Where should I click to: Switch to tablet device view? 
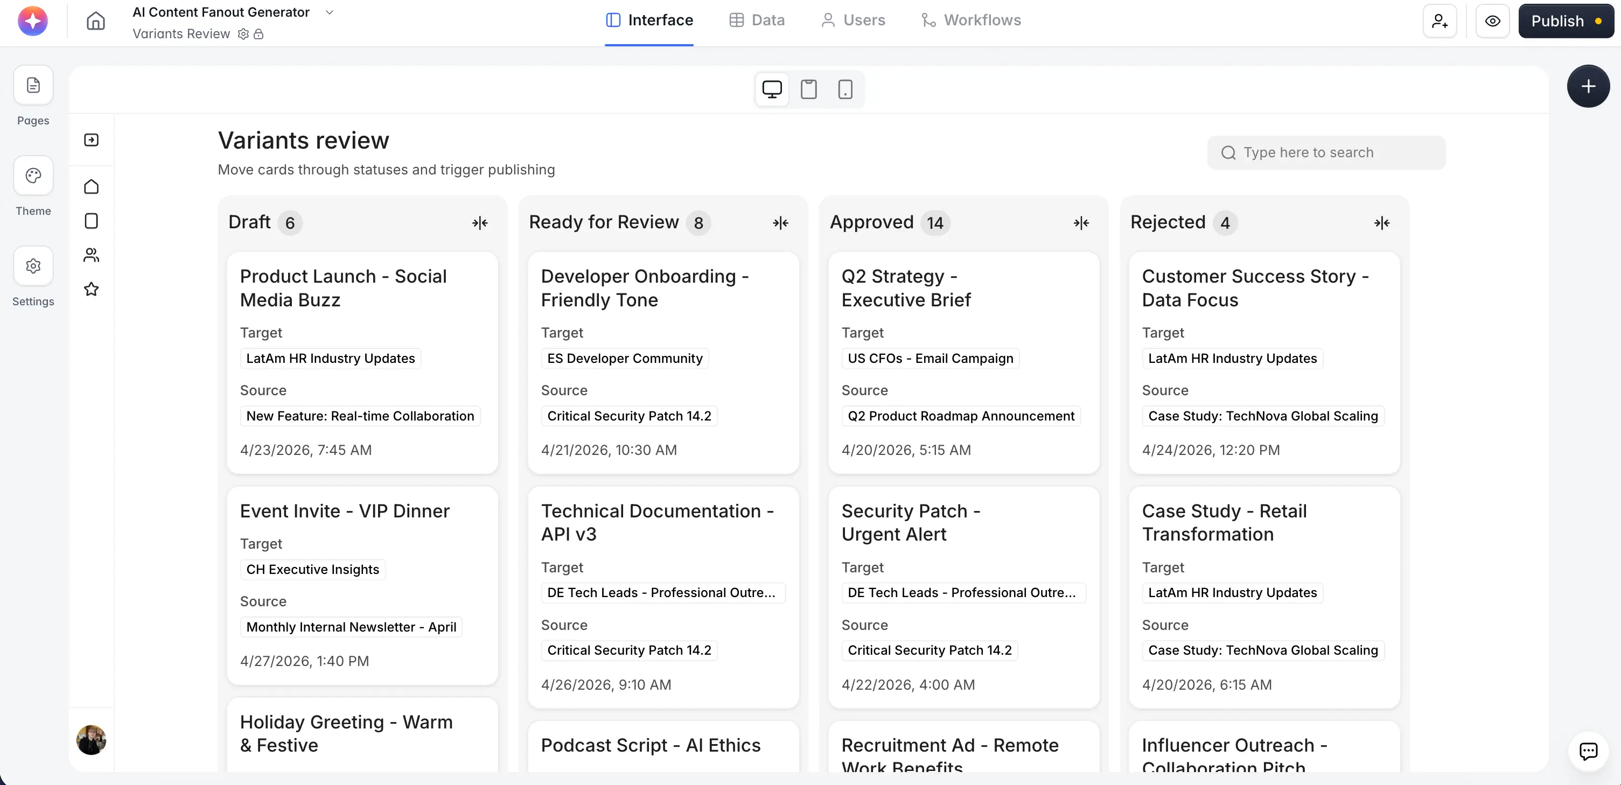(808, 89)
